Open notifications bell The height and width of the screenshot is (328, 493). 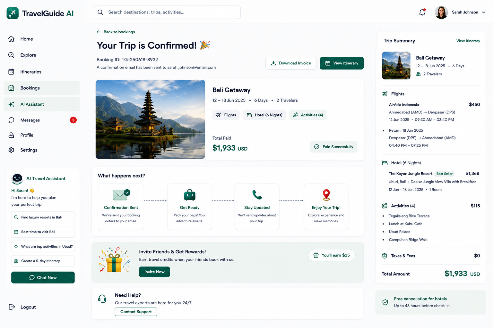click(422, 12)
